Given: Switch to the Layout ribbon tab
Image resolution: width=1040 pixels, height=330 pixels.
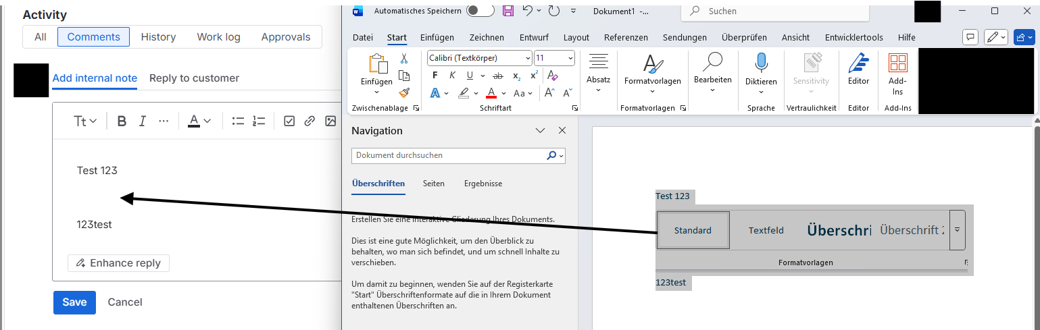Looking at the screenshot, I should point(576,37).
